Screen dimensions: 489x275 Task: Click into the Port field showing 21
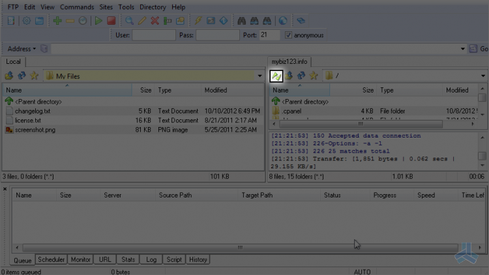click(269, 35)
